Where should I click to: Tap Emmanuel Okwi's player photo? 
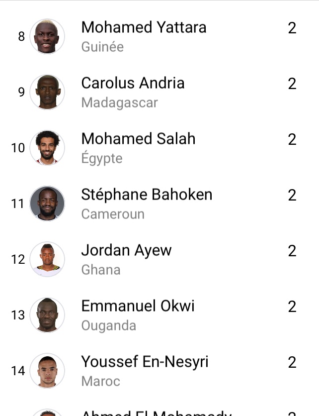[x=47, y=315]
